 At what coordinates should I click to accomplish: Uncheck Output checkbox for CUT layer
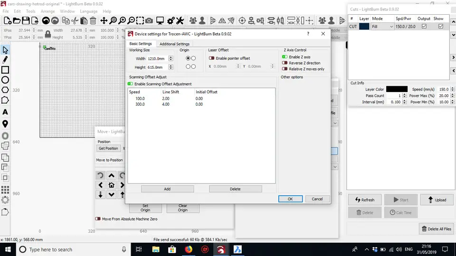pyautogui.click(x=424, y=27)
